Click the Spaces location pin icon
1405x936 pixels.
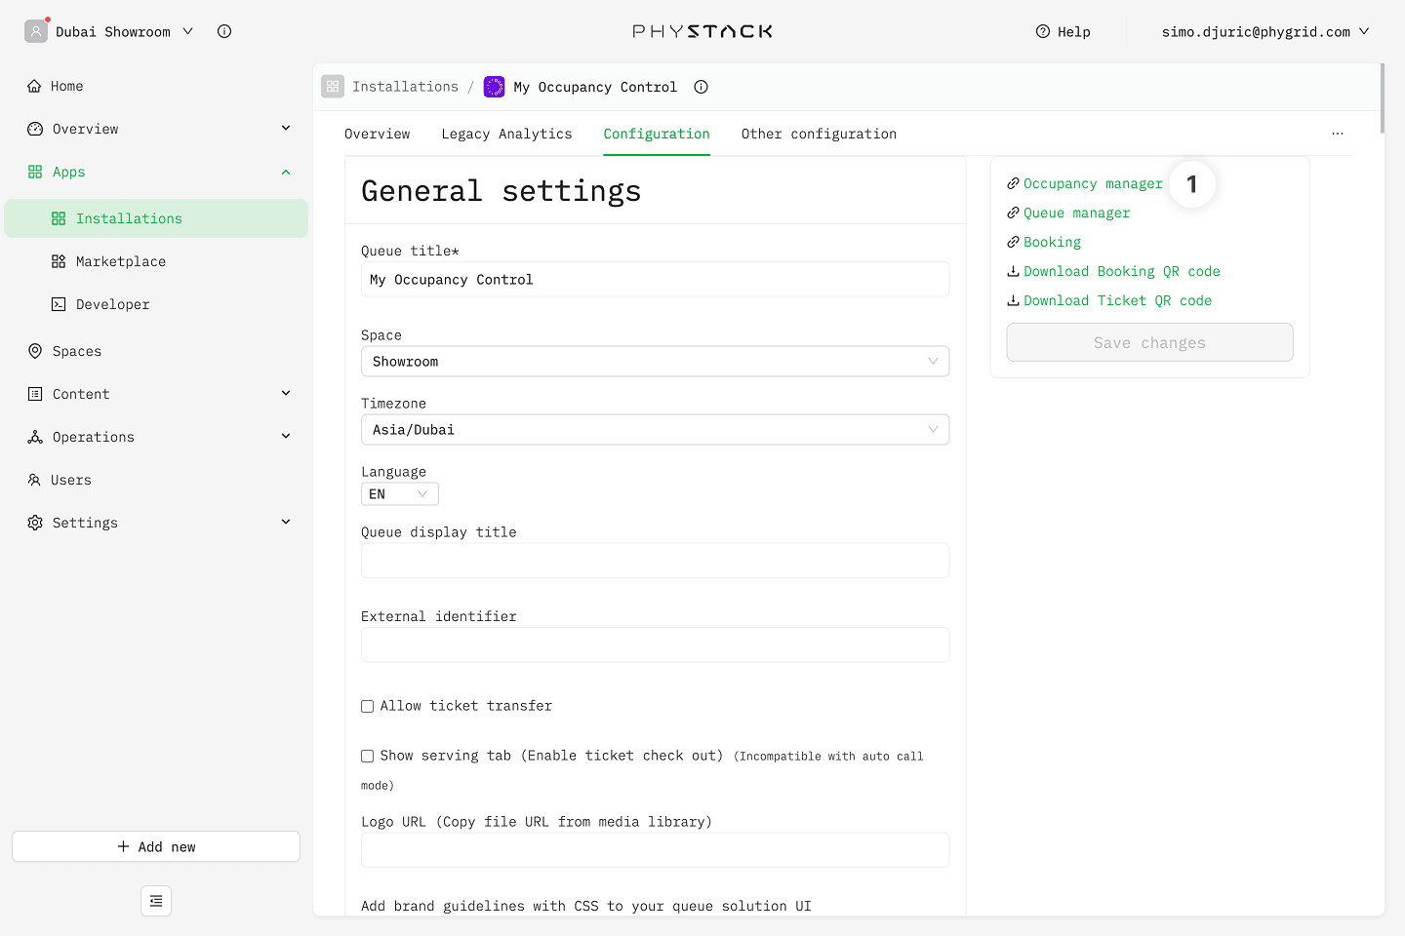tap(35, 351)
